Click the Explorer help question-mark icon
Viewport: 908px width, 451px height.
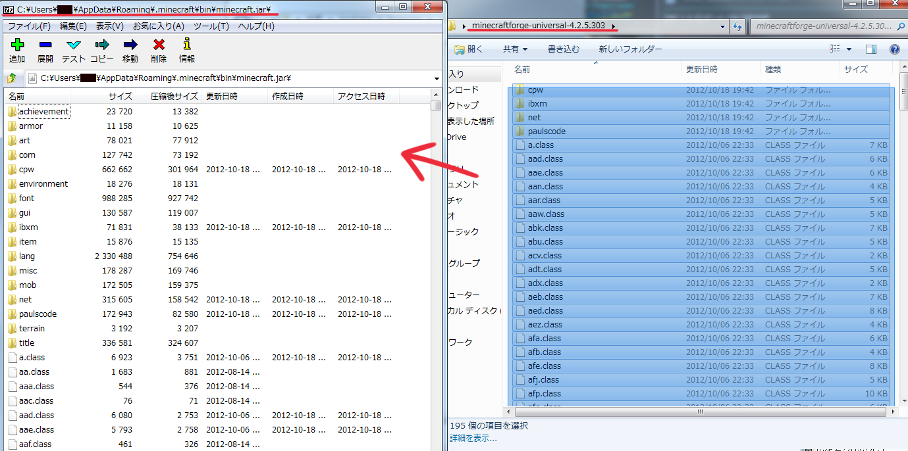click(x=894, y=49)
